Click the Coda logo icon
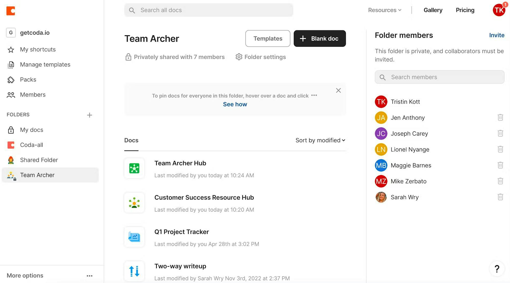 click(11, 11)
